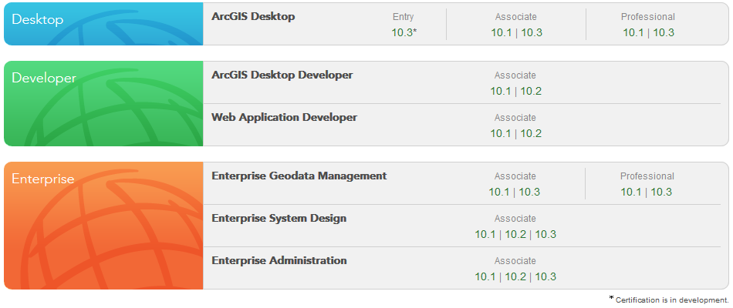Click the Web Application Developer title
The height and width of the screenshot is (308, 733).
tap(284, 118)
